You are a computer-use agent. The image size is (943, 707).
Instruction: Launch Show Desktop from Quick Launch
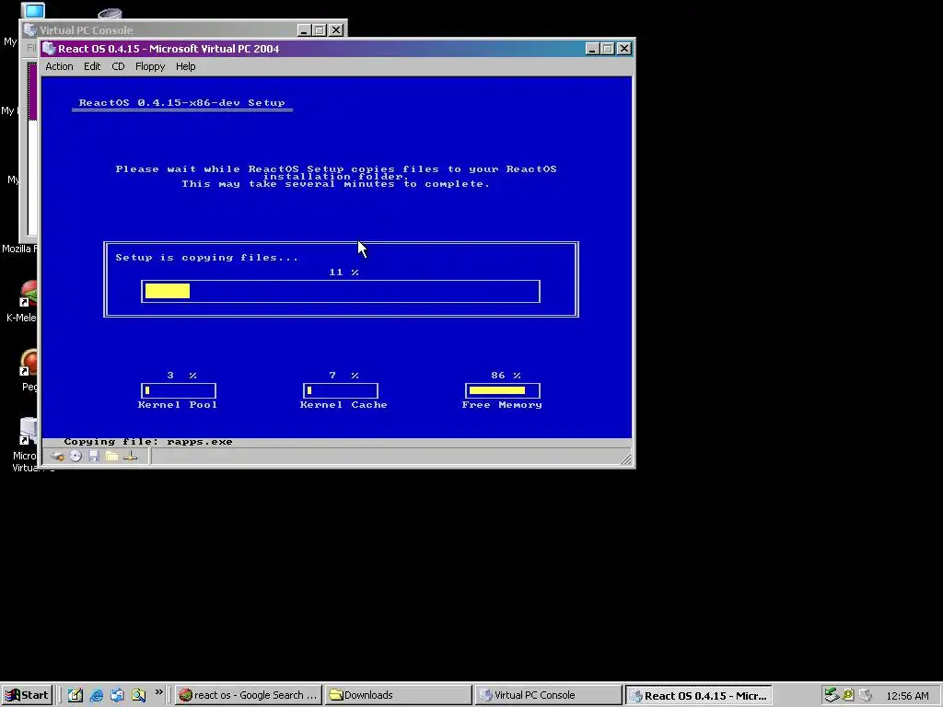(76, 696)
